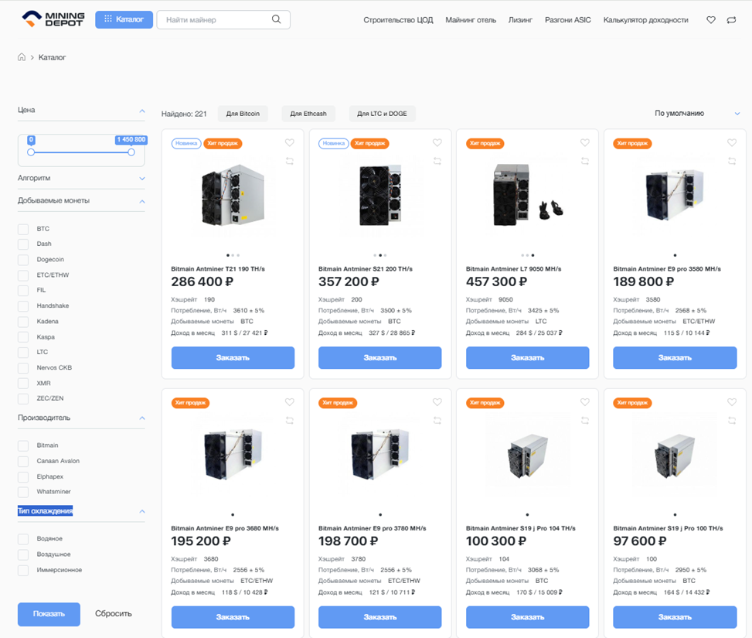Enable the Bitmain manufacturer checkbox
This screenshot has width=752, height=638.
23,445
